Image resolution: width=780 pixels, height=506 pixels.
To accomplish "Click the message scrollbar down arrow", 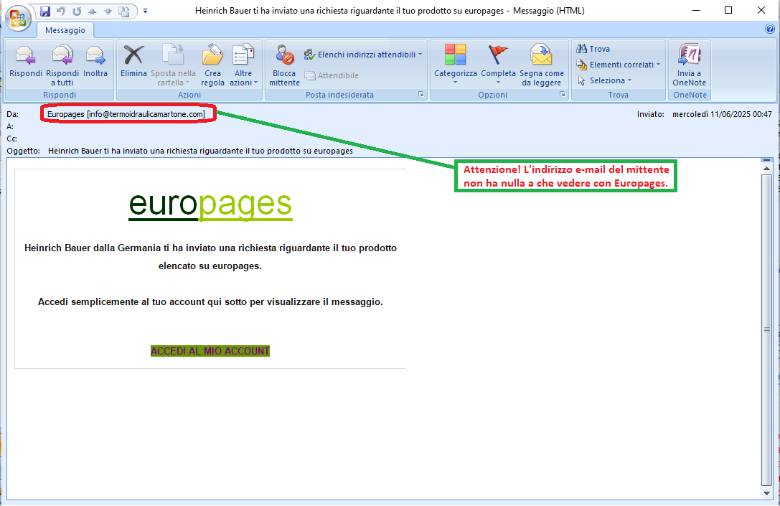I will tap(766, 494).
